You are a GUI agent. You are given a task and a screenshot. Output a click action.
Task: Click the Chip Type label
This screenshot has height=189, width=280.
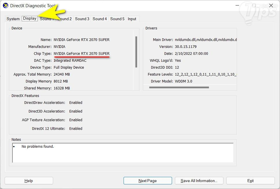tap(42, 54)
